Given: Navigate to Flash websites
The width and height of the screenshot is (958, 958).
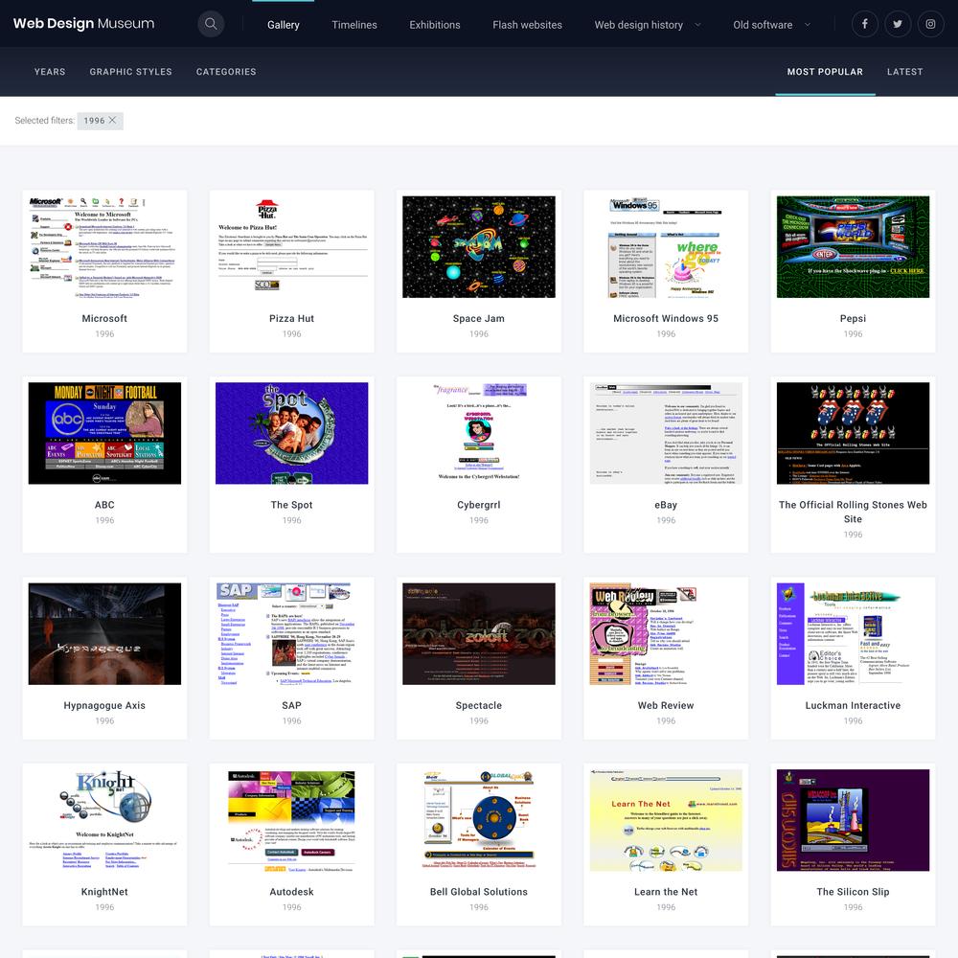Looking at the screenshot, I should 527,25.
